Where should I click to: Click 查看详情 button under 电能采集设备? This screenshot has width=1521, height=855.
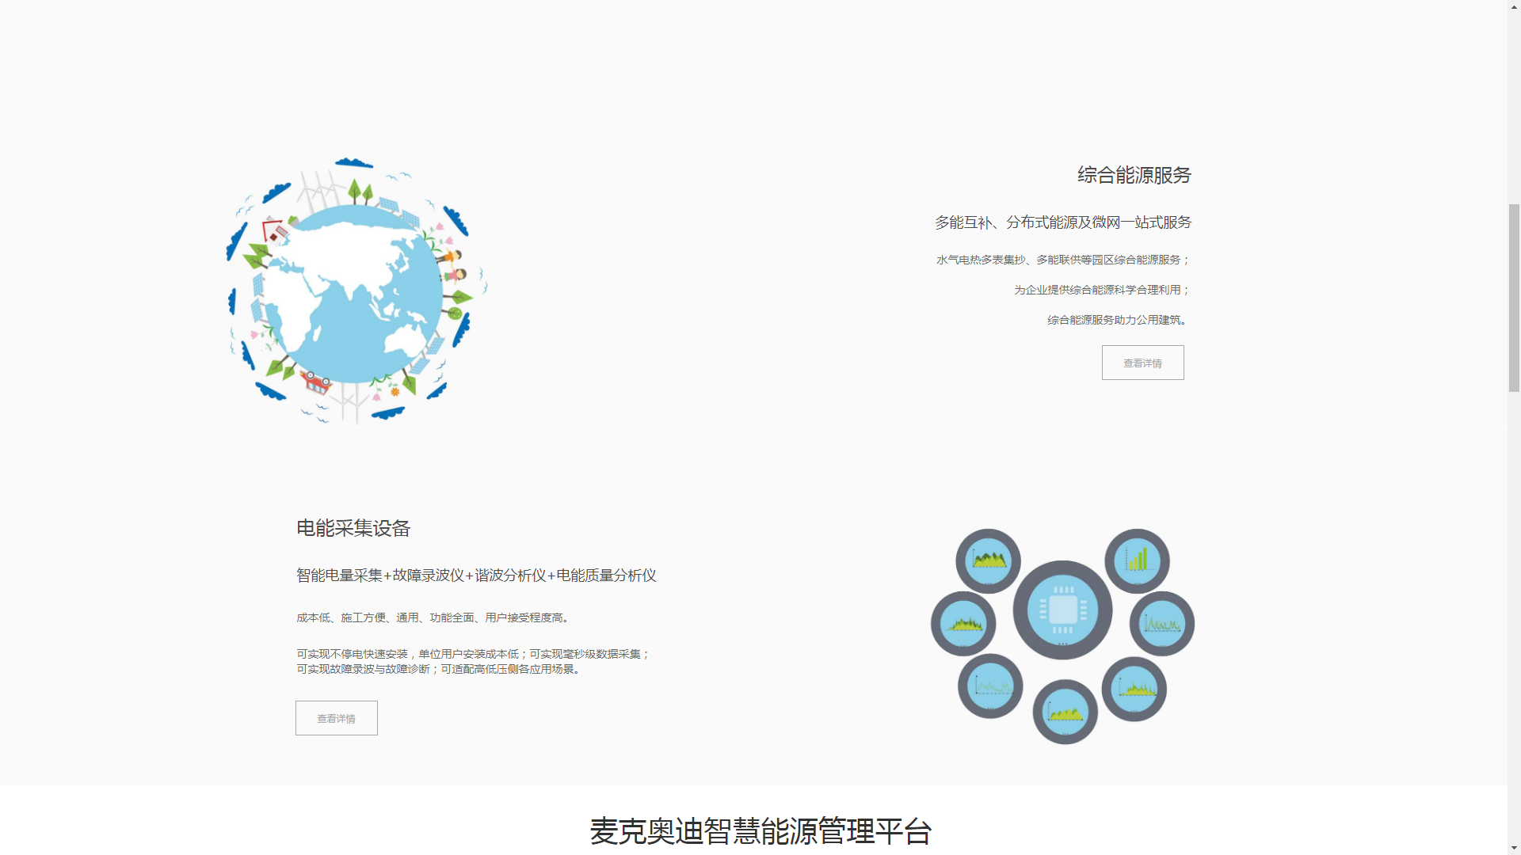click(337, 718)
